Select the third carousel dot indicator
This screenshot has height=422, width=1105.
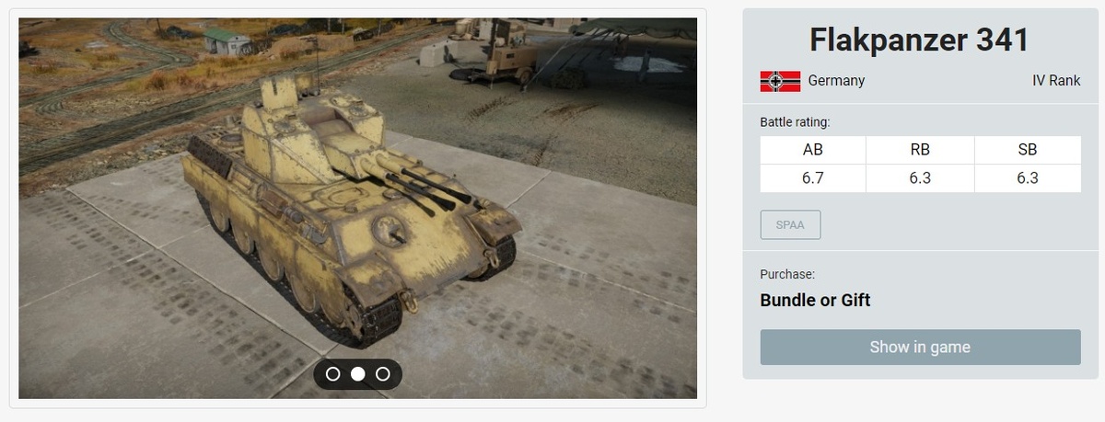383,374
